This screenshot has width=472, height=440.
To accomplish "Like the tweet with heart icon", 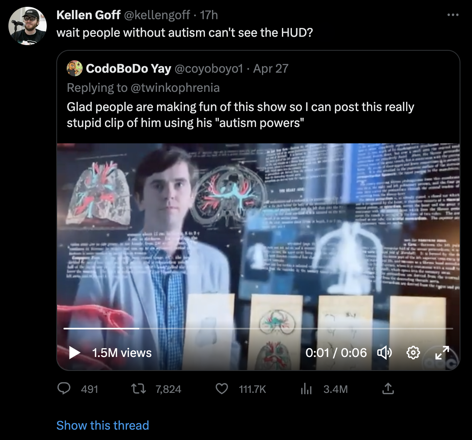I will [x=222, y=389].
